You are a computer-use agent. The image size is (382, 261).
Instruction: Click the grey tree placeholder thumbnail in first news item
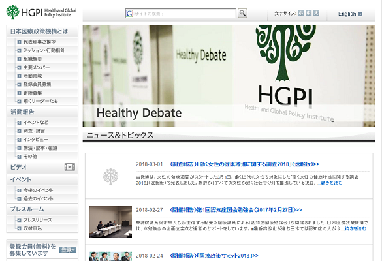point(110,177)
